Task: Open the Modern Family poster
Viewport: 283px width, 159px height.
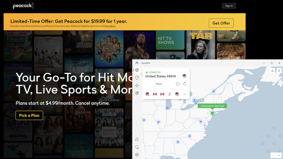Action: click(109, 127)
